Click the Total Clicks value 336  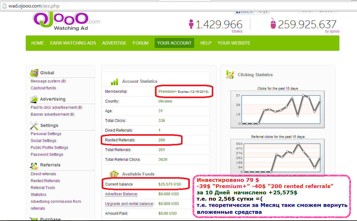[x=162, y=121]
